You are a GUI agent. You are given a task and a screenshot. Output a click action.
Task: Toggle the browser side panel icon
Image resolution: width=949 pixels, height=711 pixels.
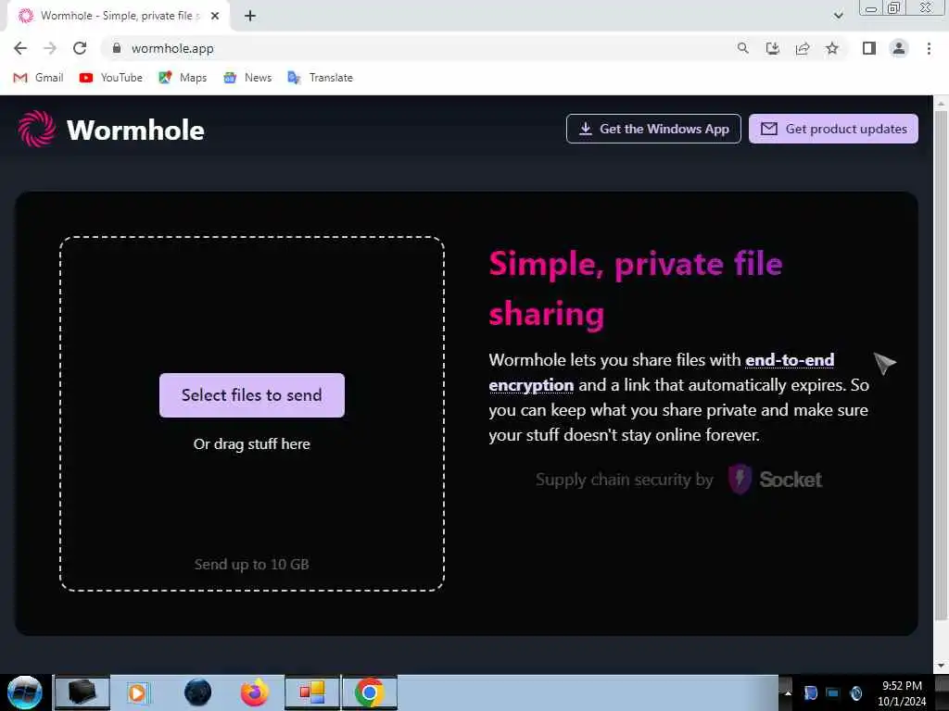point(869,48)
